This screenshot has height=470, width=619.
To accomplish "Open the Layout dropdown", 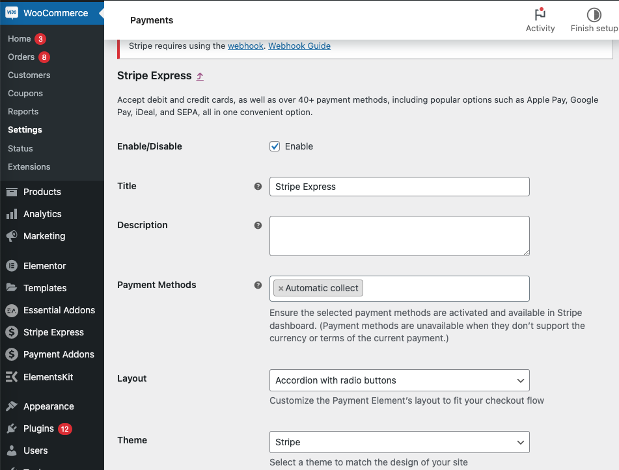I will [400, 380].
